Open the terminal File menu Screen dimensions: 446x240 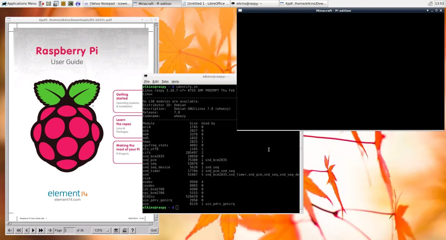147,81
